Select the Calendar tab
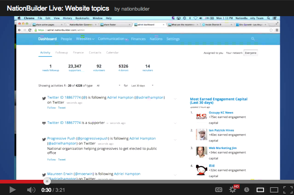 pyautogui.click(x=112, y=53)
